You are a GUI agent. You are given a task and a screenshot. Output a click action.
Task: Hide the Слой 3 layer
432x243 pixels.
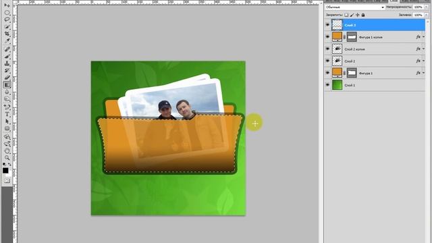[327, 25]
